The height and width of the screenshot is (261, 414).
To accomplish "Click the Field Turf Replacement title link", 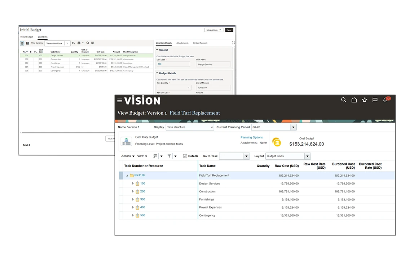I will pos(195,113).
